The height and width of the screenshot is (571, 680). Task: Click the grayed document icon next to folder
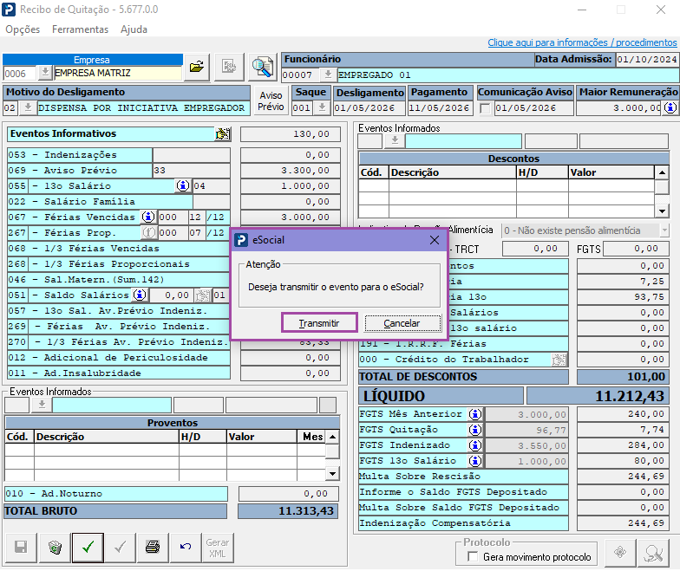tap(229, 67)
